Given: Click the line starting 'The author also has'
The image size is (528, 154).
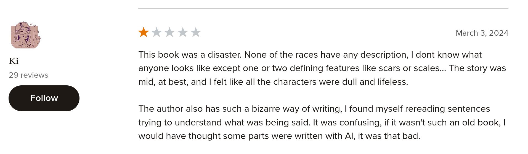Looking at the screenshot, I should pos(314,109).
